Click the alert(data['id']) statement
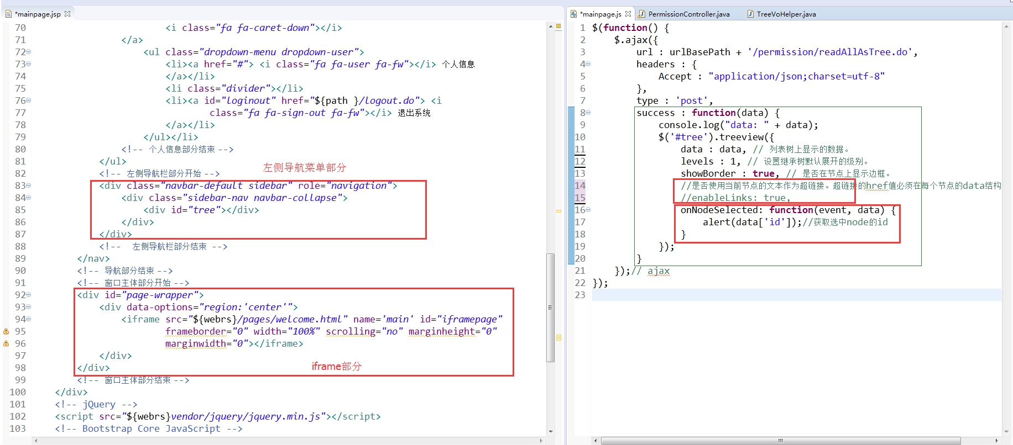 753,222
